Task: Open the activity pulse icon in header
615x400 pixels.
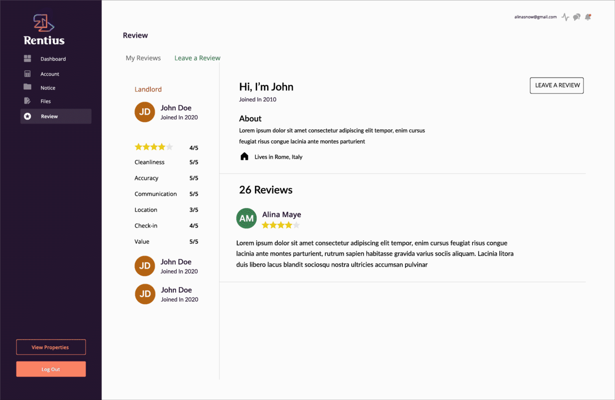Action: (x=565, y=17)
